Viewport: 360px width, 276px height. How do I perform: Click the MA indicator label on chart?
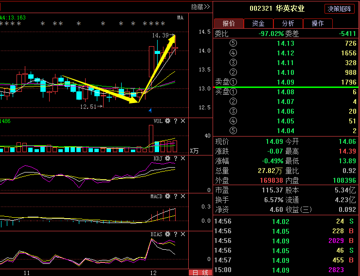180,17
